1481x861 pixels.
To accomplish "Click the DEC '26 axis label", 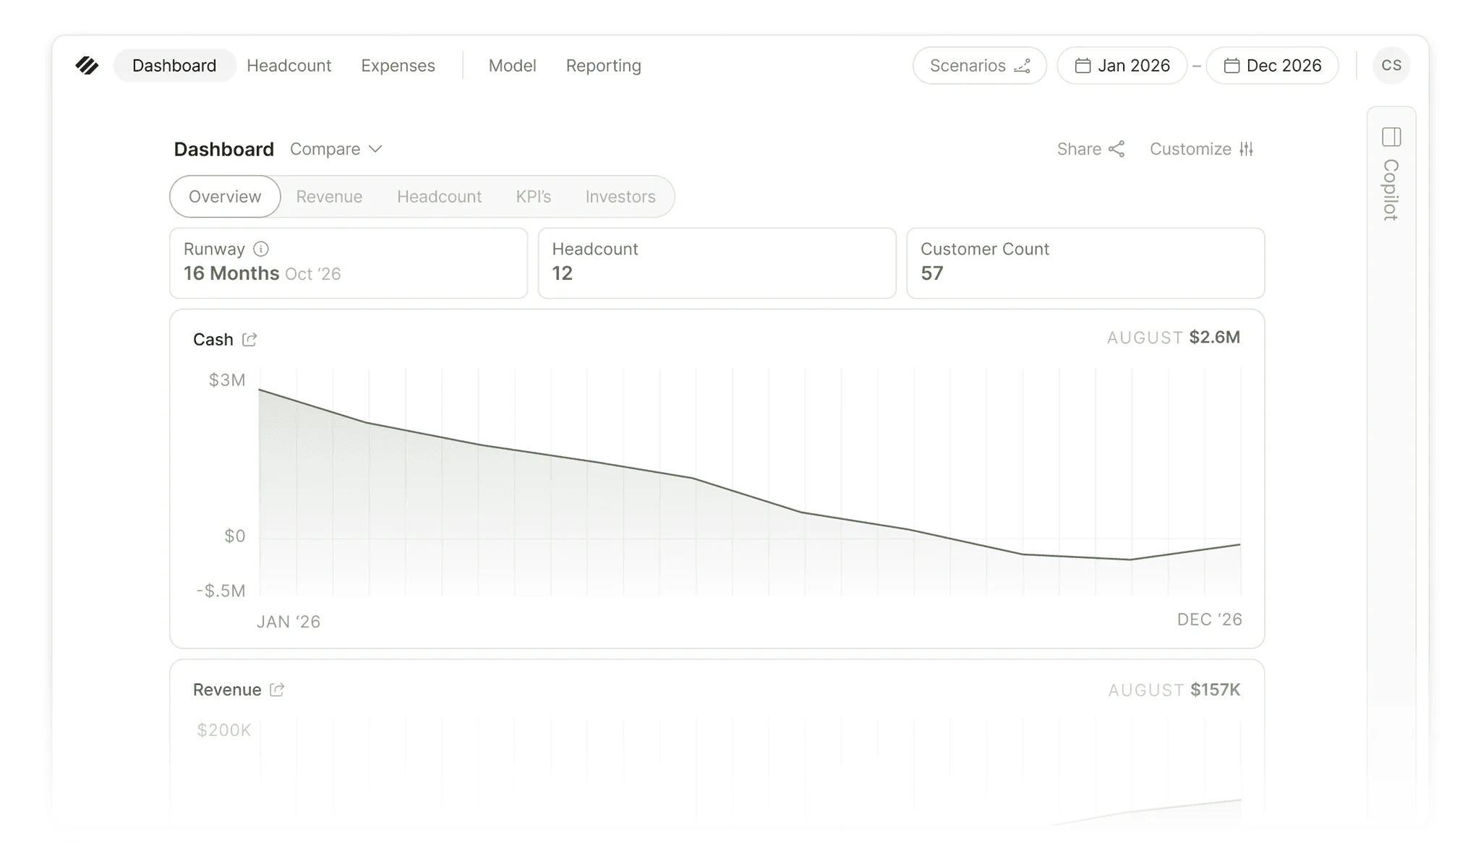I will click(x=1209, y=620).
